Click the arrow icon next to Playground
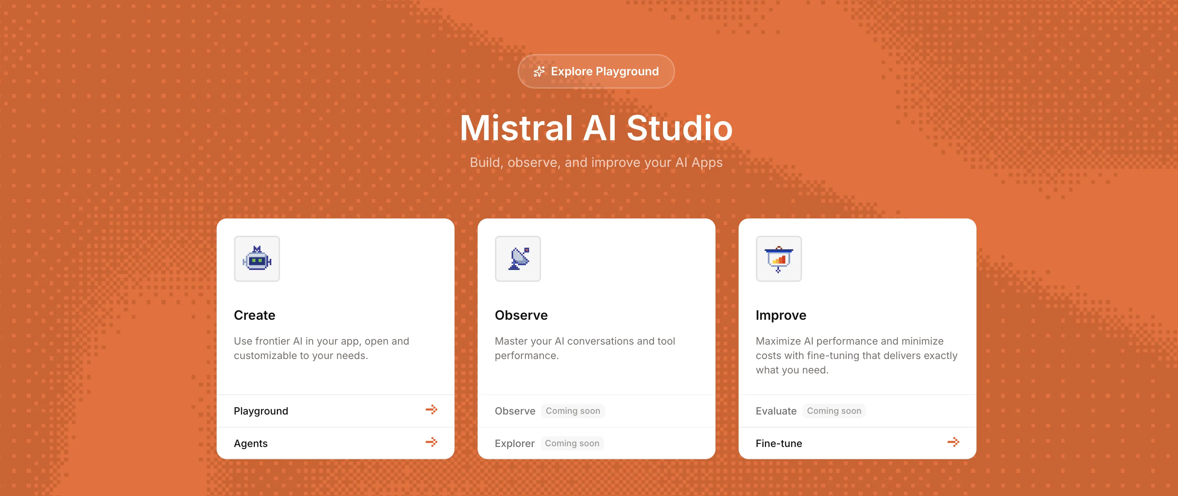The height and width of the screenshot is (496, 1178). [431, 410]
